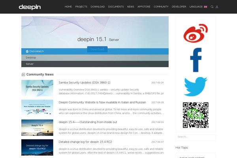Open the DEVELOPER menu item
The width and height of the screenshot is (237, 158).
(179, 7)
